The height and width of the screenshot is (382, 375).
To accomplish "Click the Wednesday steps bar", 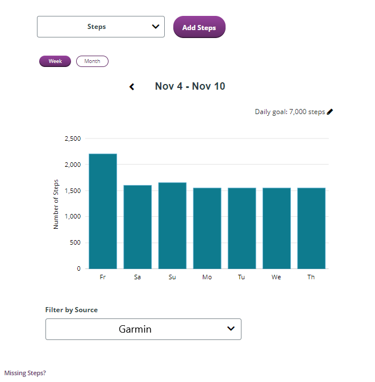I will pyautogui.click(x=277, y=228).
